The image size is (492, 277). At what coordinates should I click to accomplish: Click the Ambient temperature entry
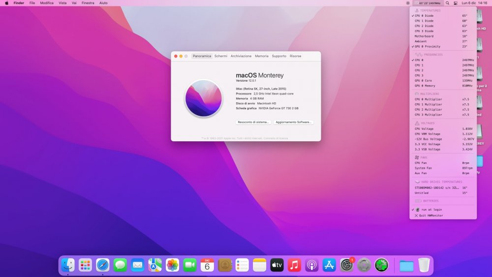[443, 41]
